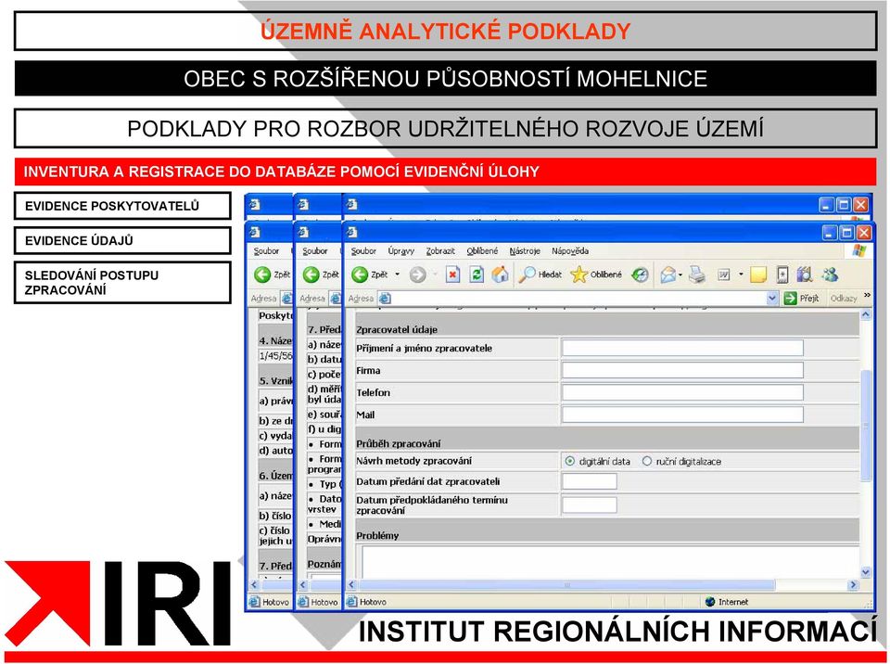Click the Edit with Word icon
Image resolution: width=890 pixels, height=664 pixels.
click(724, 275)
